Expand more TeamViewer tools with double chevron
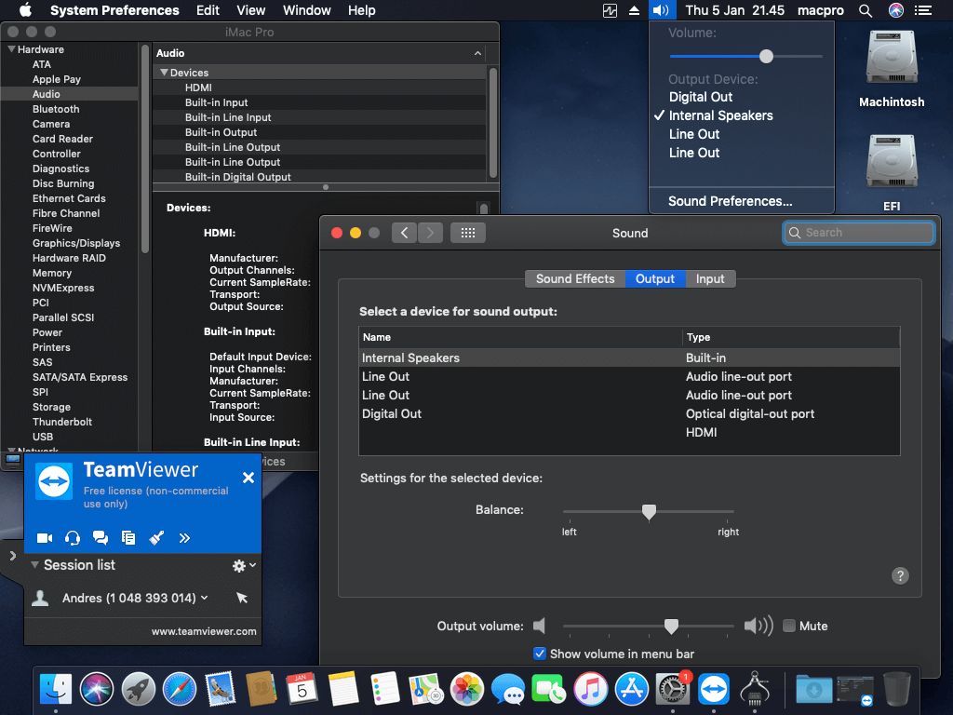Screen dimensions: 953x715 (x=185, y=538)
